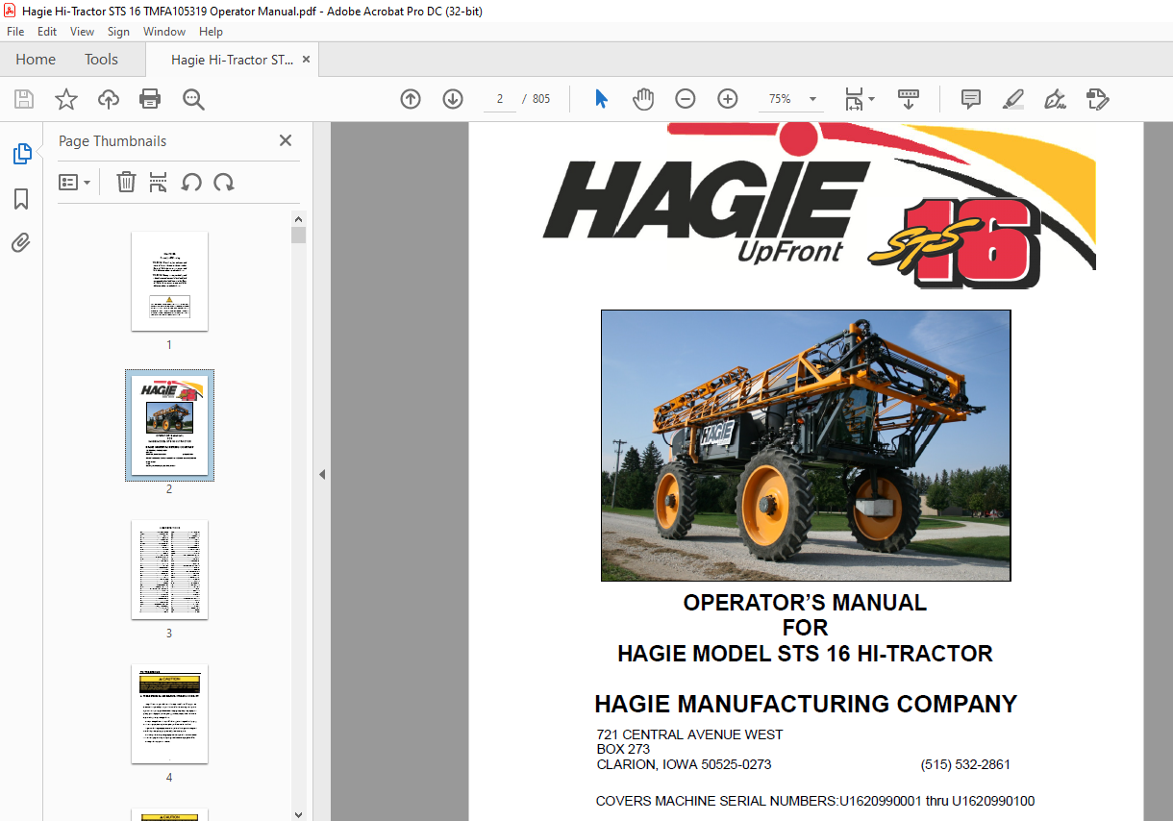Zoom out with minus icon
Screen dimensions: 1173x821
pos(686,99)
